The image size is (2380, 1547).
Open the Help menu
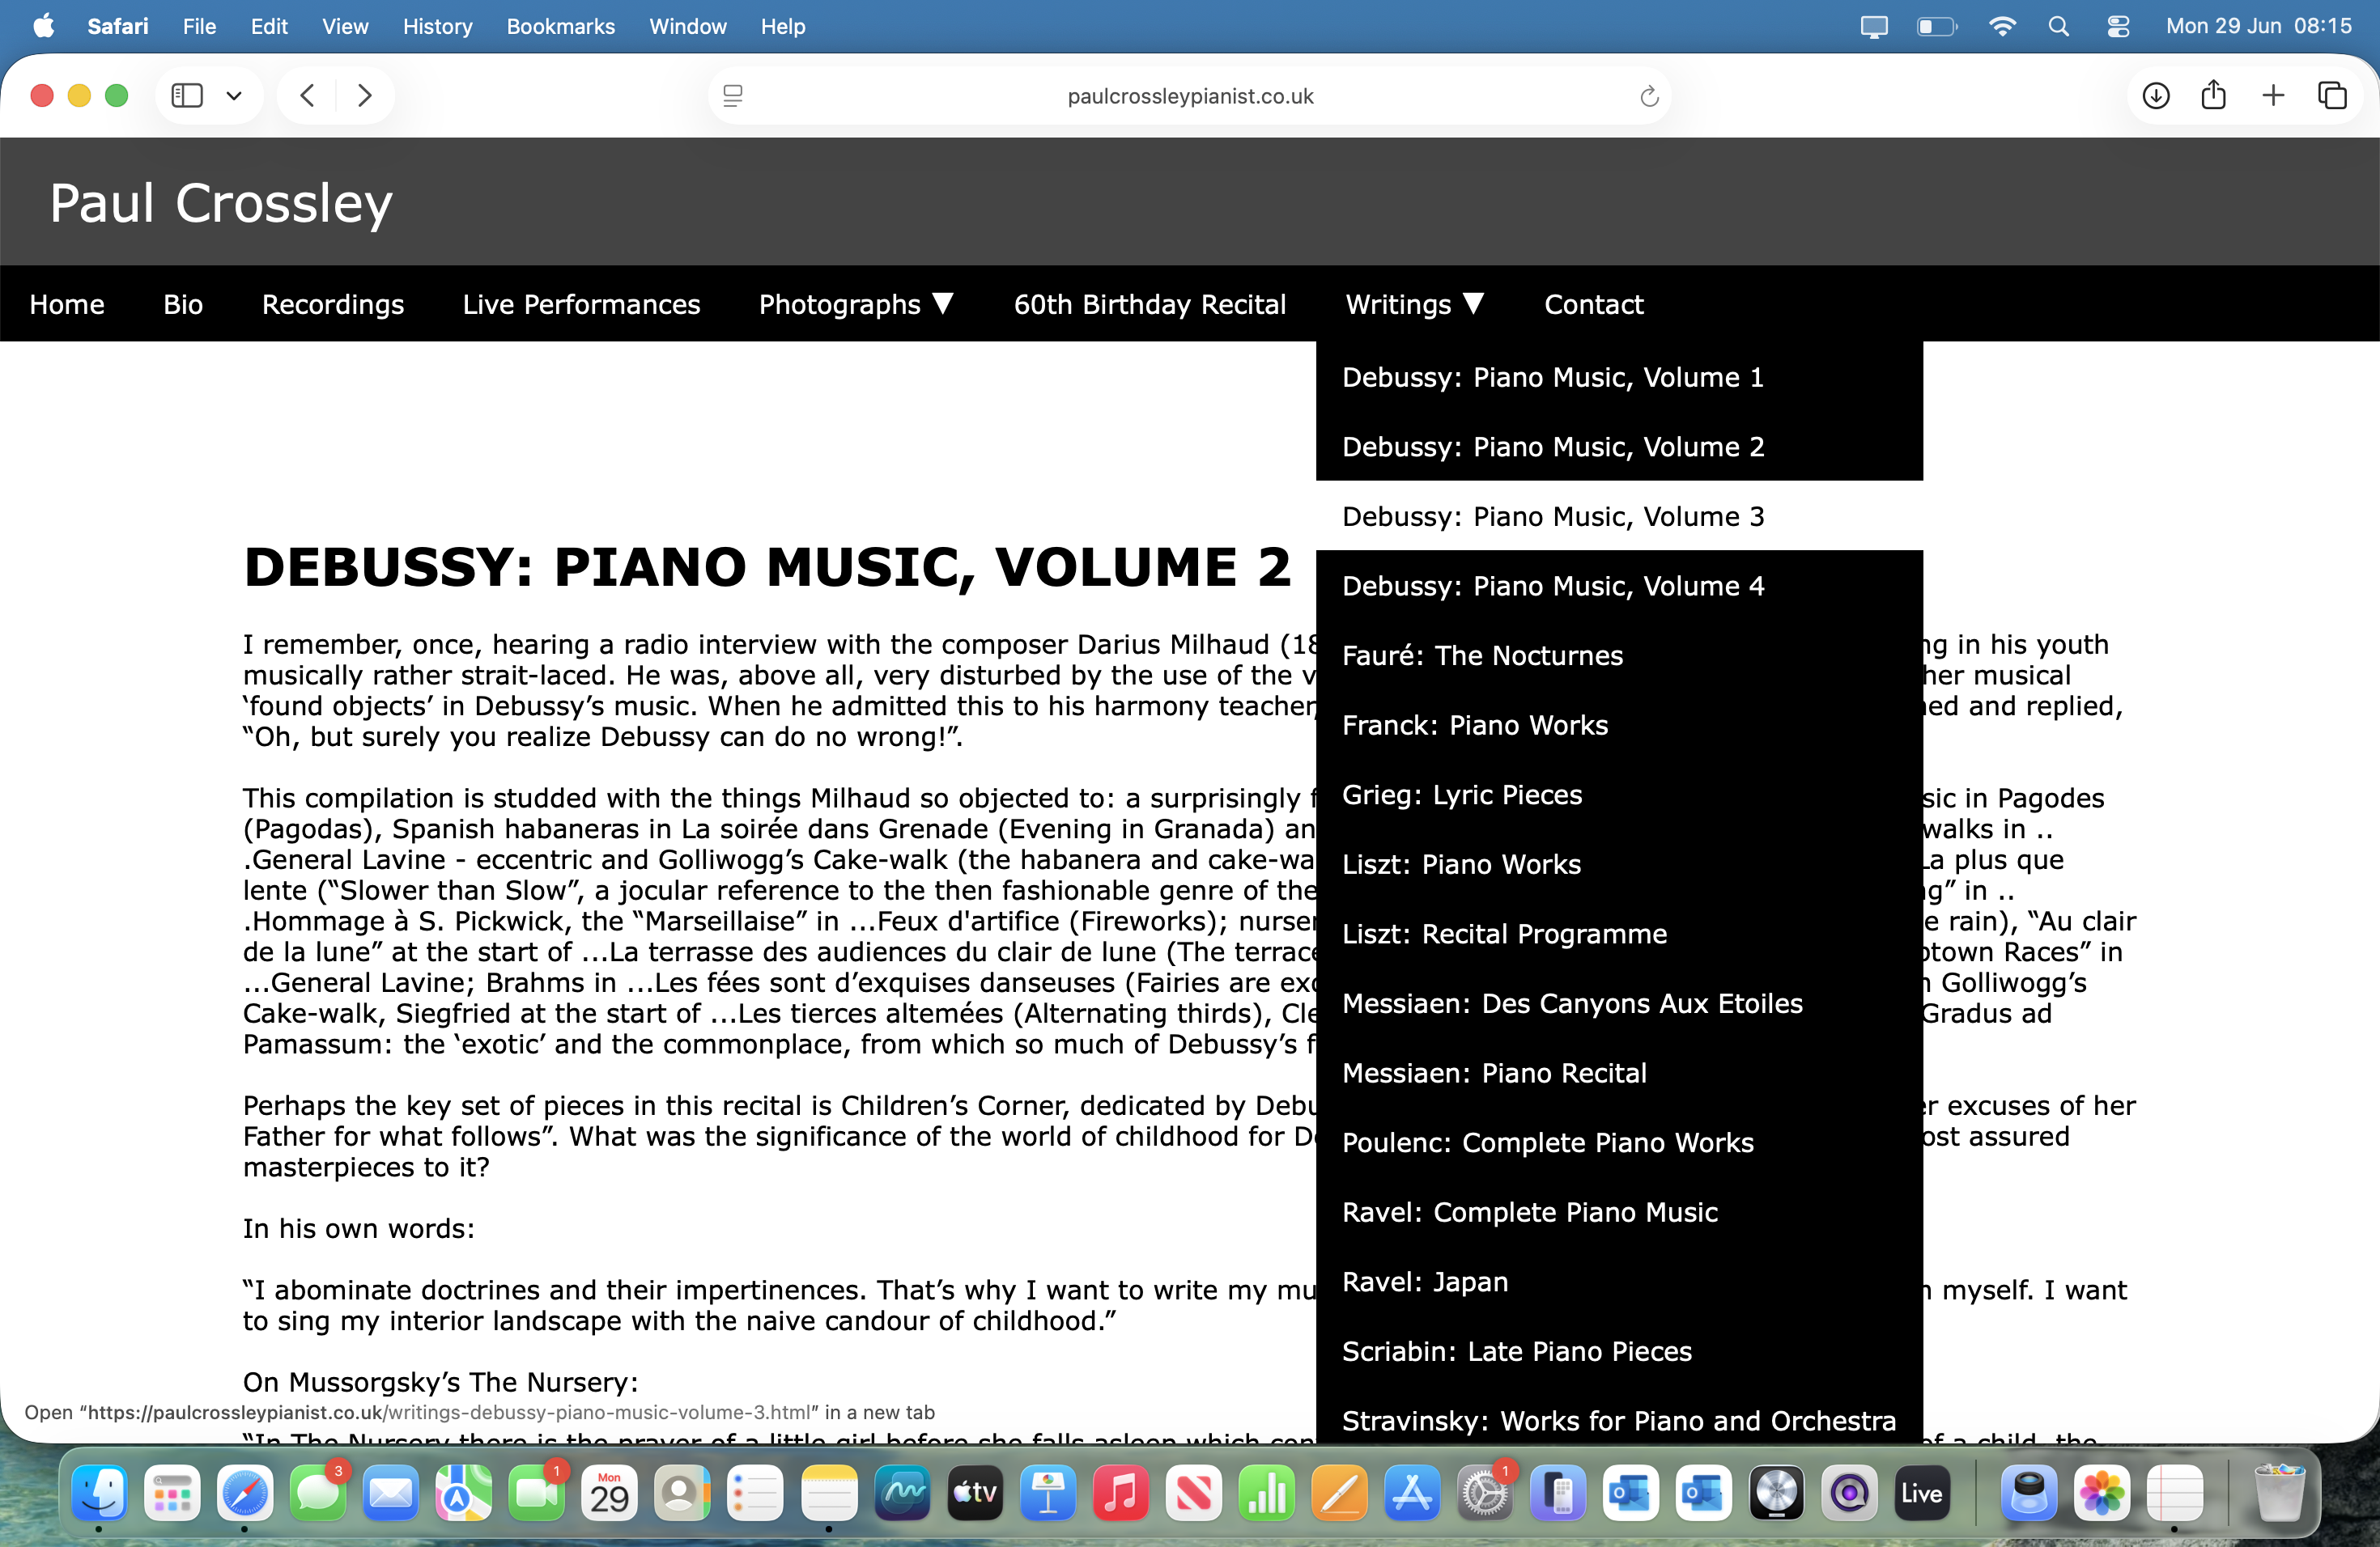click(782, 26)
